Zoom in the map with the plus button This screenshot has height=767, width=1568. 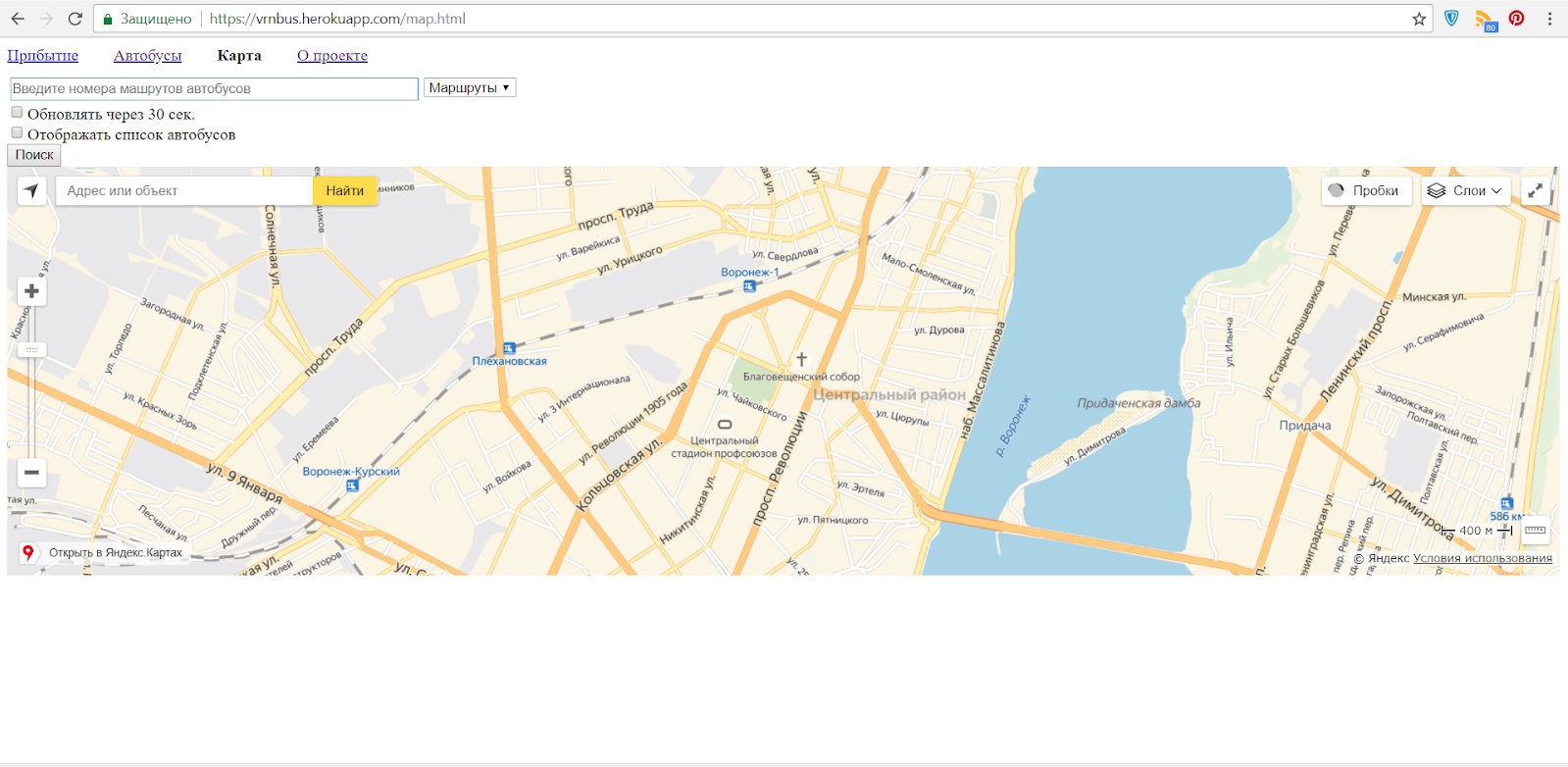[x=31, y=291]
